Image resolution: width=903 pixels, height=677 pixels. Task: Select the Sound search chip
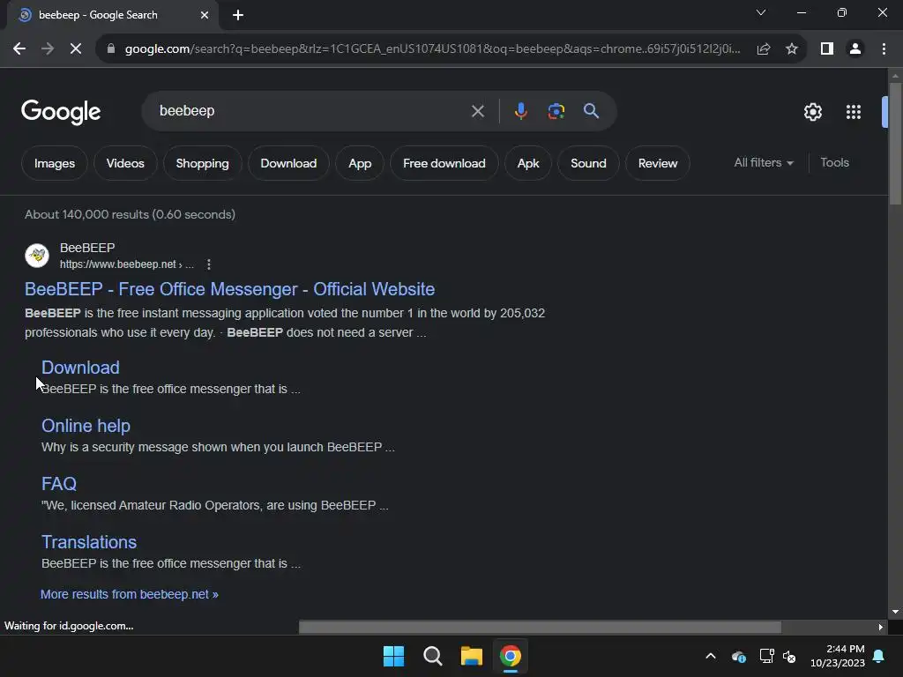point(588,163)
